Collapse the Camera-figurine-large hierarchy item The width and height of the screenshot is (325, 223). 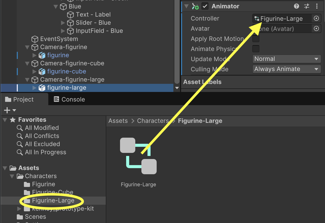coord(27,80)
